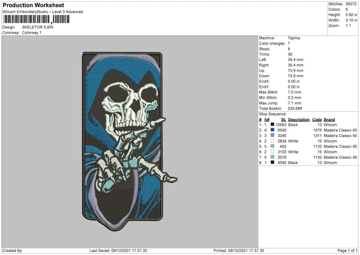Click the stitch count '6540' in row 2
Viewport: 360px width, 255px height.
(282, 131)
